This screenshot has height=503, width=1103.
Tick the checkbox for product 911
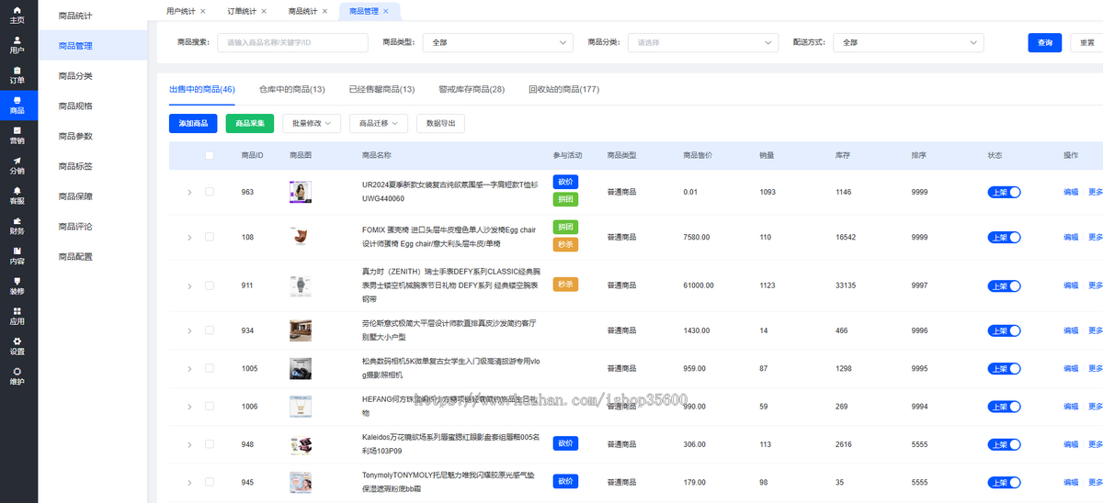210,285
